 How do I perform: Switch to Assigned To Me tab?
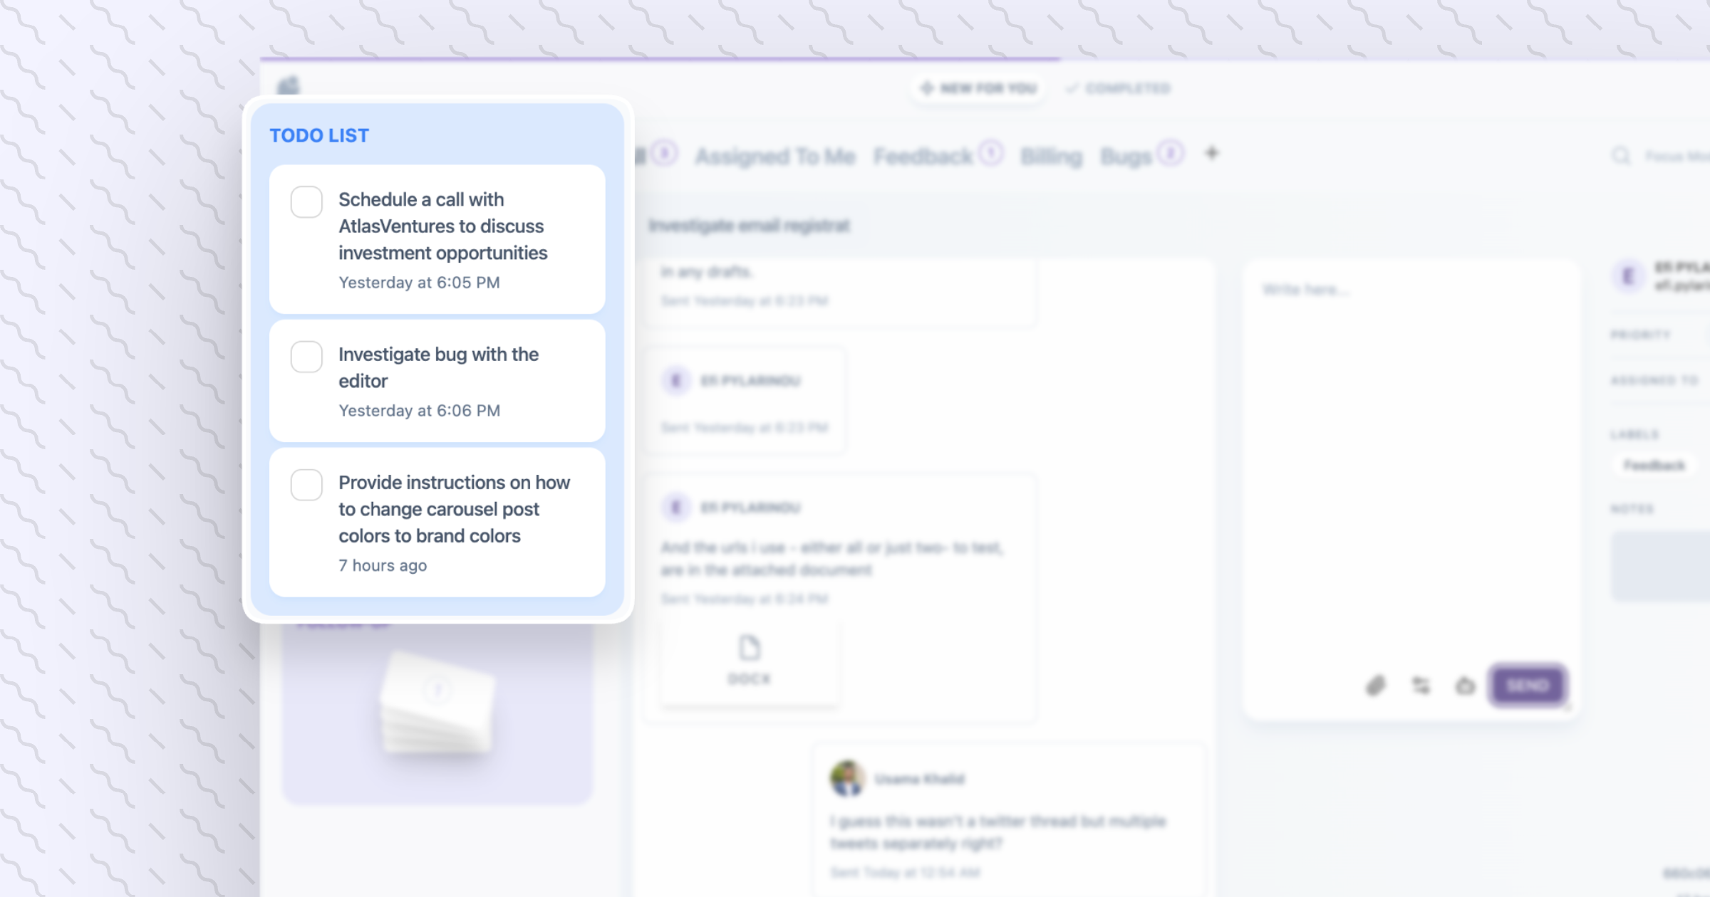pyautogui.click(x=775, y=156)
